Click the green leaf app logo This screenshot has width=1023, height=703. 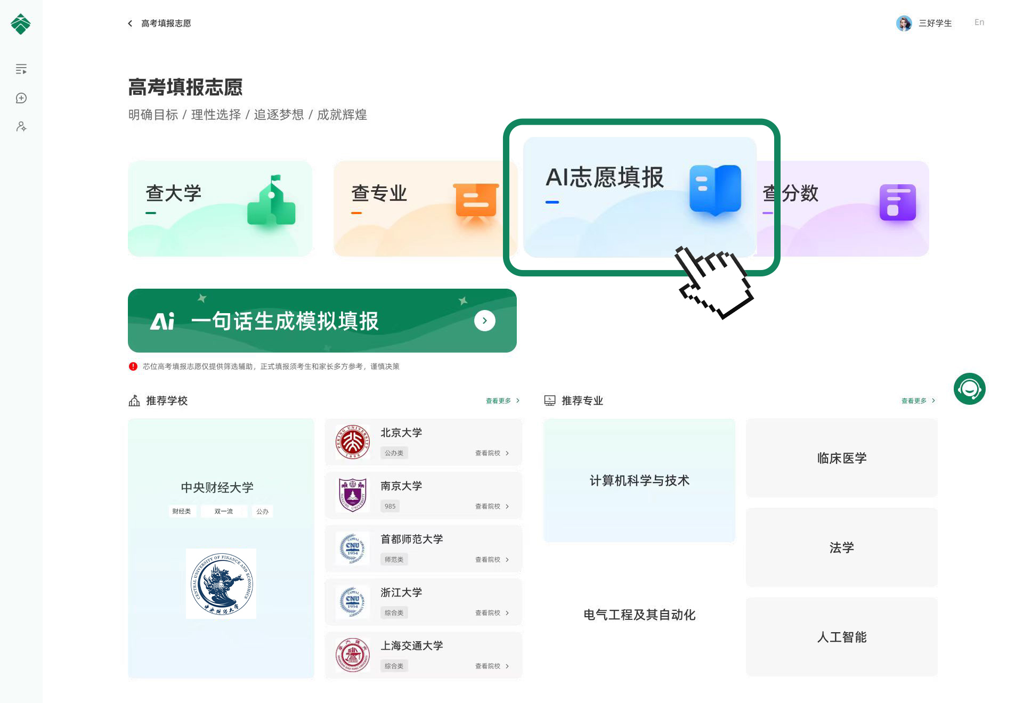21,24
